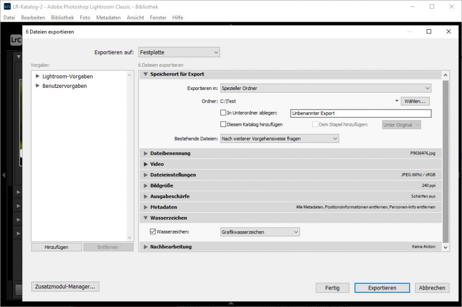Click the Exportieren button
Viewport: 462px width, 307px height.
tap(382, 288)
